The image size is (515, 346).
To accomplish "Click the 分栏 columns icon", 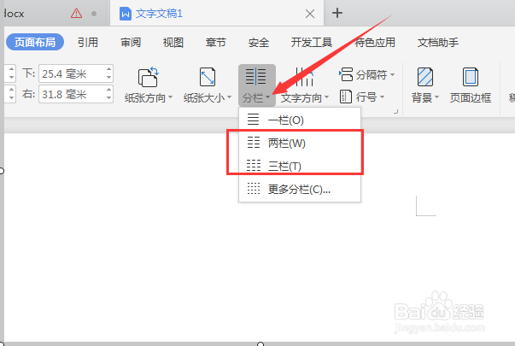I will (x=256, y=77).
